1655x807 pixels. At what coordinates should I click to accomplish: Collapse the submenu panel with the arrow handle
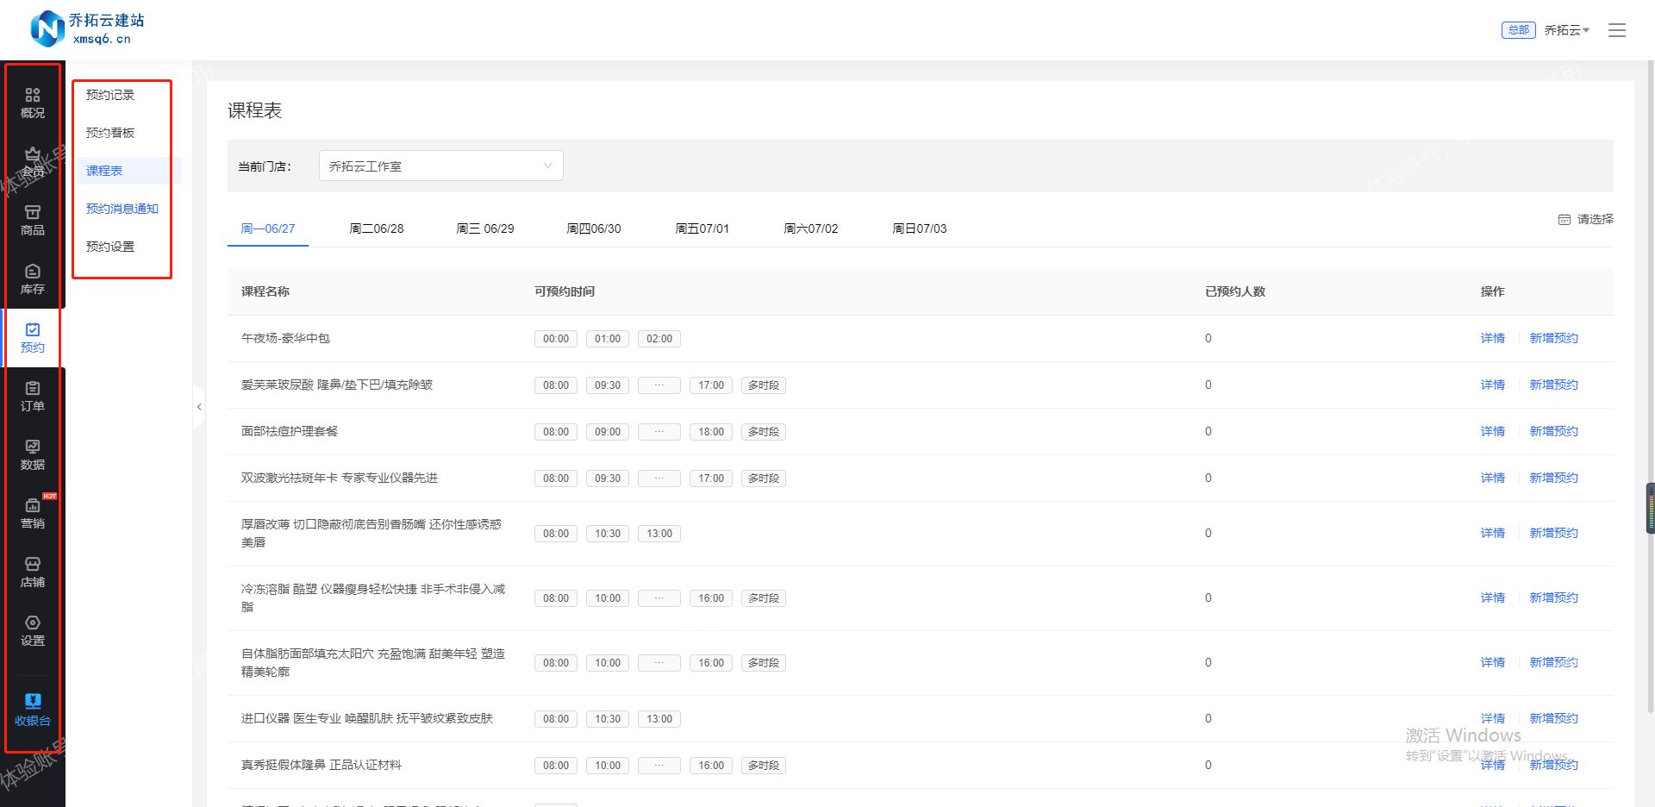point(199,407)
